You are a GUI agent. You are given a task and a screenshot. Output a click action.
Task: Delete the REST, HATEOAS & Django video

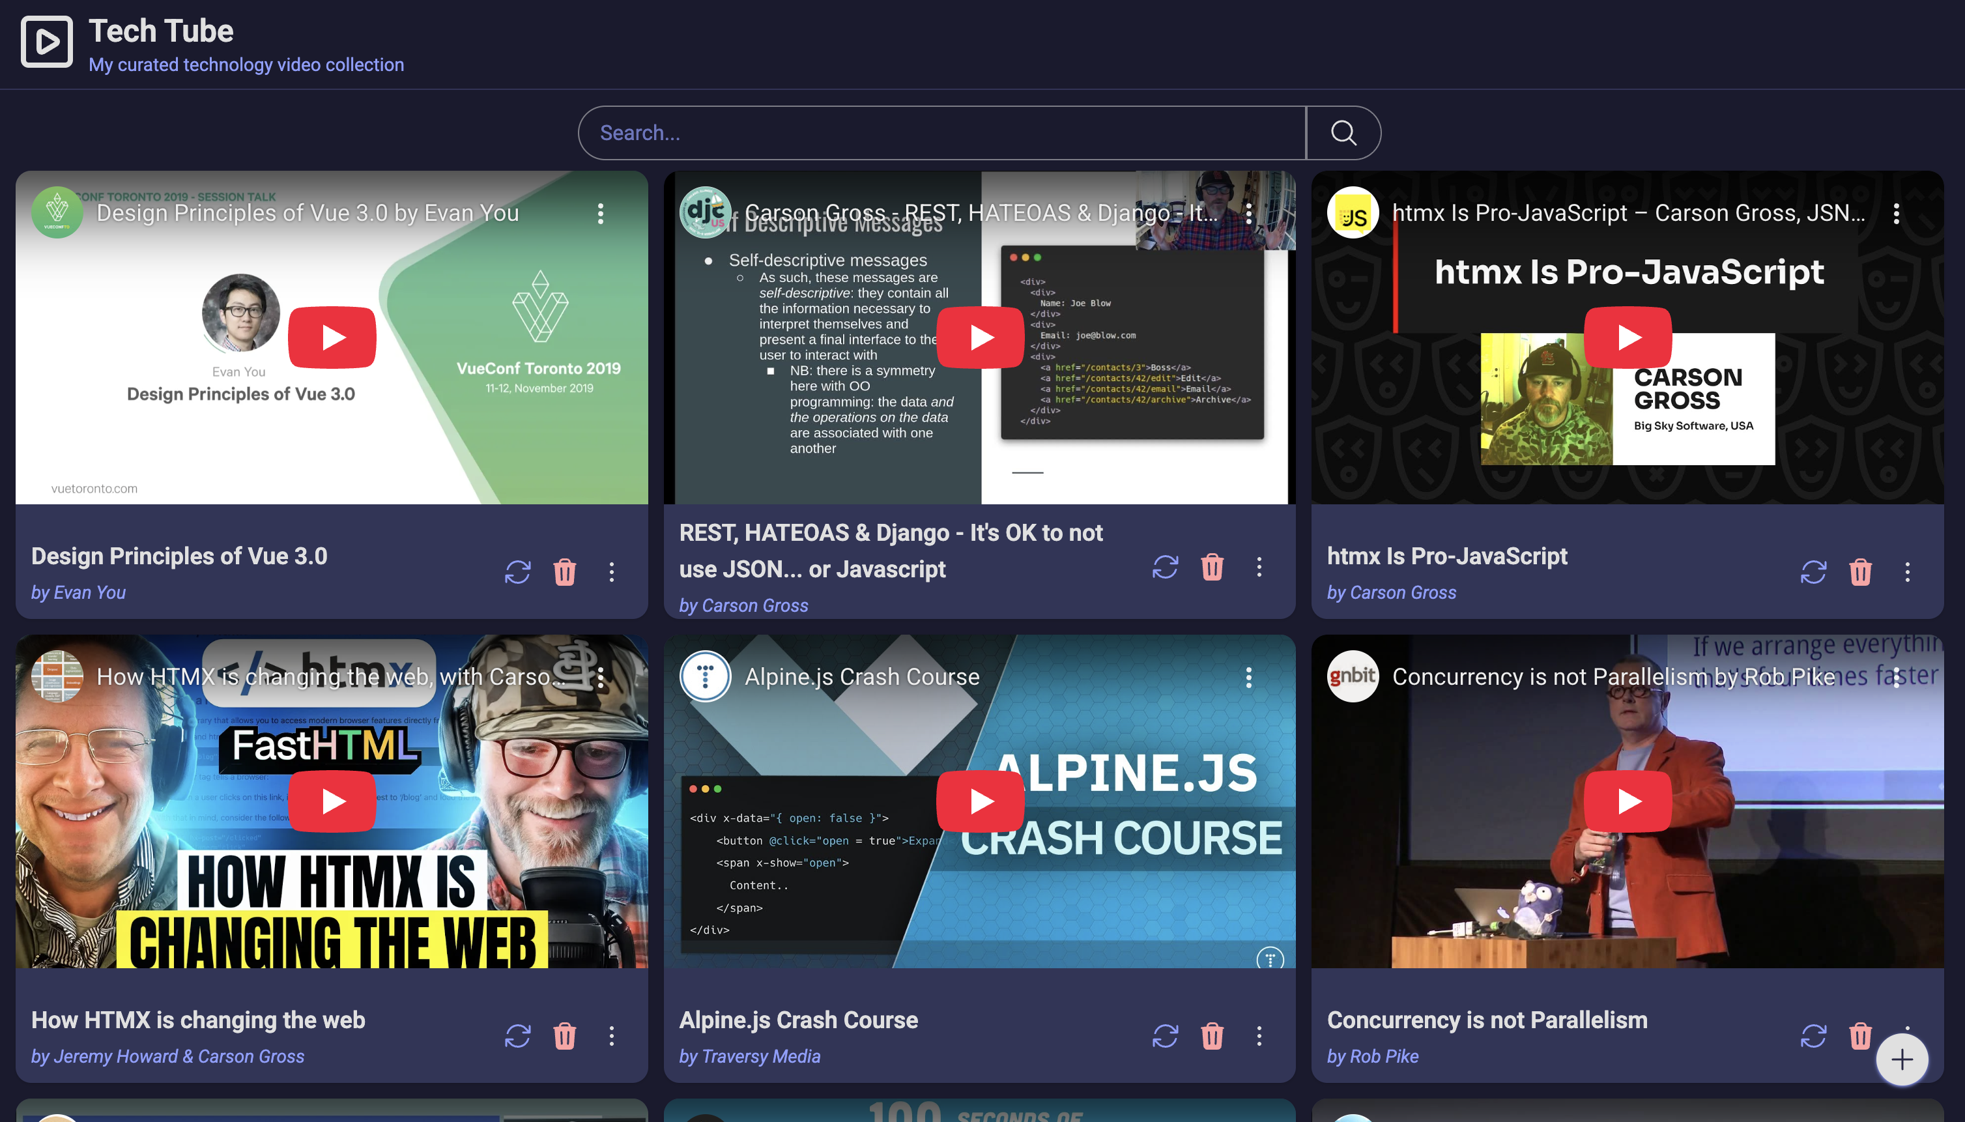coord(1212,567)
